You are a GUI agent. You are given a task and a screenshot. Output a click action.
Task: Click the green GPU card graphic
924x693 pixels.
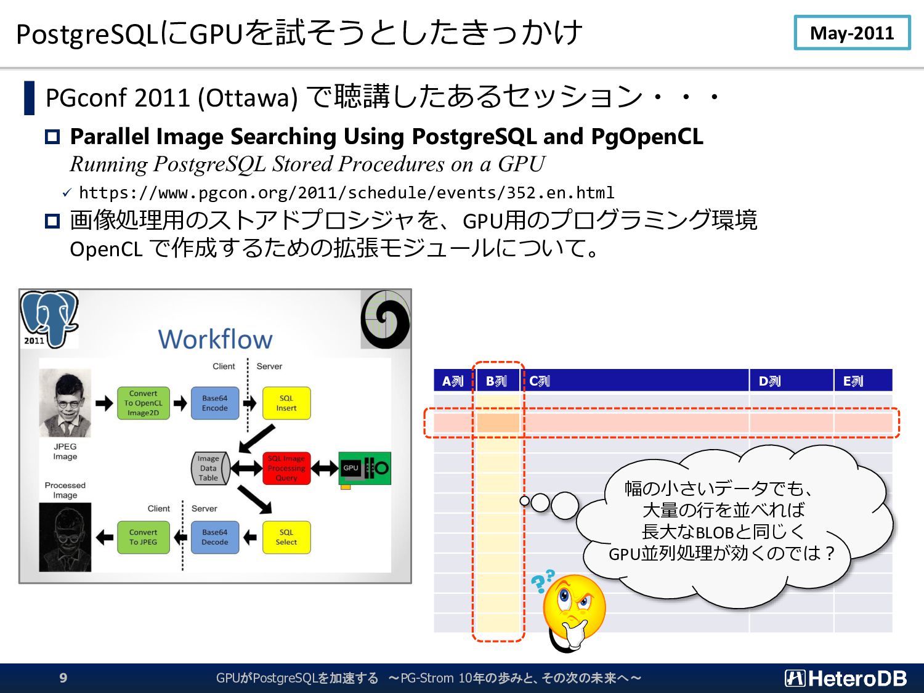[365, 471]
